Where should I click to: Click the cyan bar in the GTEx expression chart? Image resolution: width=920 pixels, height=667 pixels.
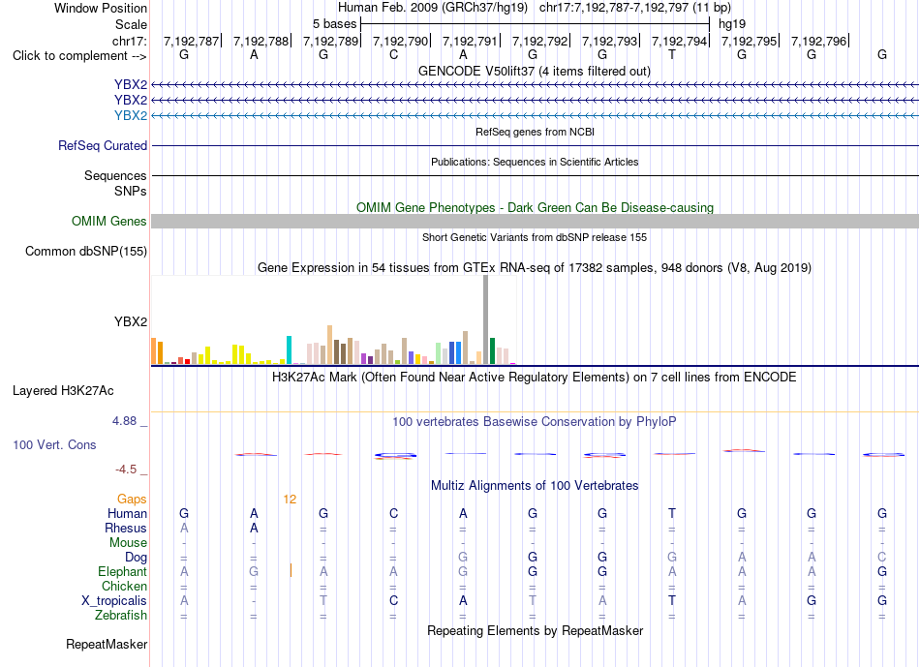(x=289, y=349)
